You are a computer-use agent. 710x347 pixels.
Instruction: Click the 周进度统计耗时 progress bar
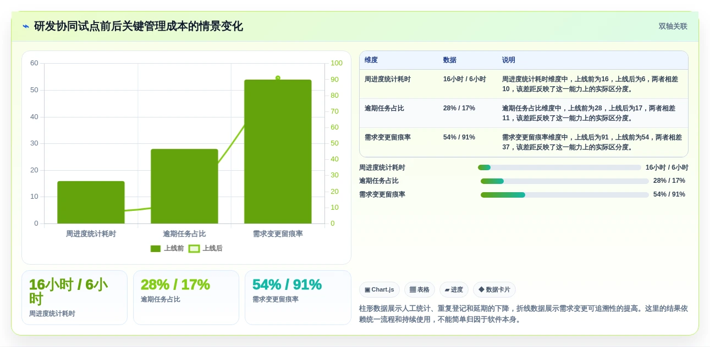click(559, 167)
